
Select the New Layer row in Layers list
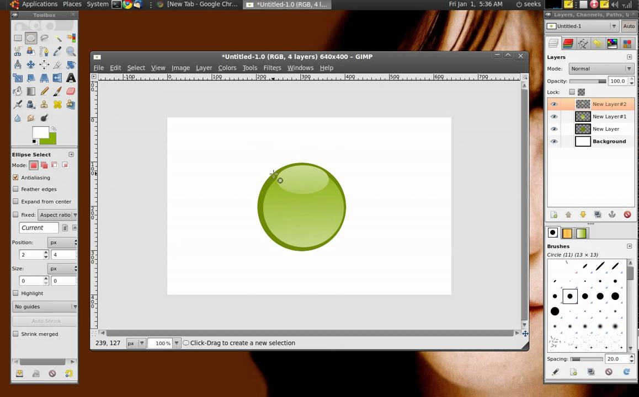click(591, 129)
